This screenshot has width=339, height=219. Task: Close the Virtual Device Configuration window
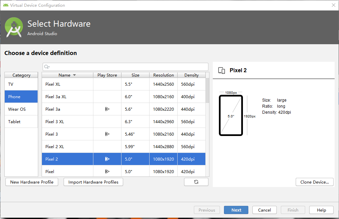point(333,5)
